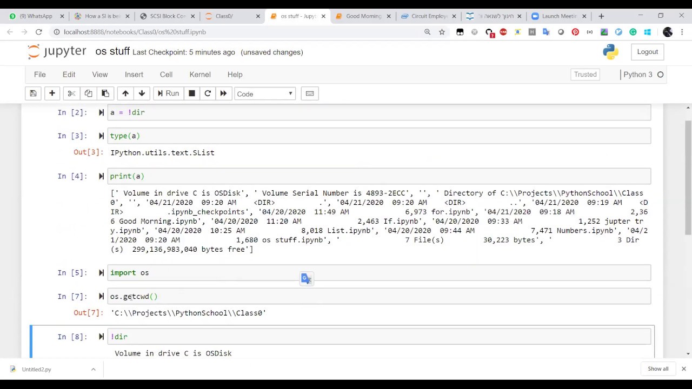
Task: Interrupt the kernel with stop icon
Action: tap(191, 93)
